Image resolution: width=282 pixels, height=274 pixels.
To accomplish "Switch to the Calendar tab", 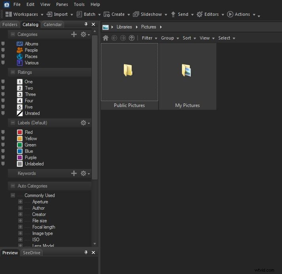I will click(53, 24).
